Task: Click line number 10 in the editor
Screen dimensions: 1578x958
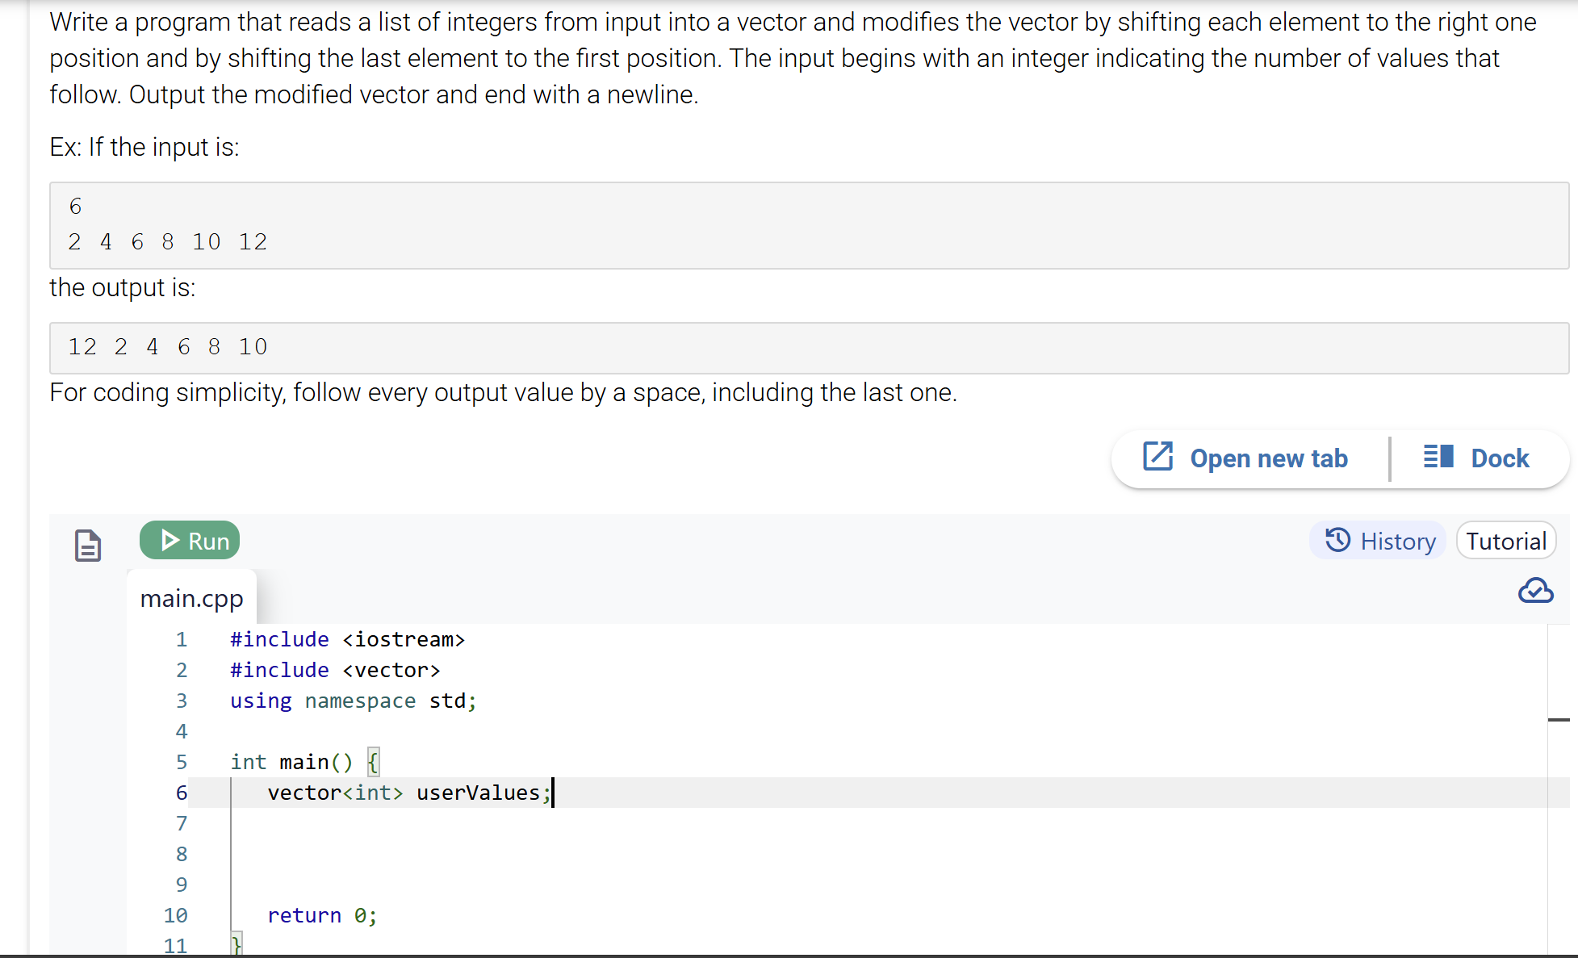Action: click(176, 915)
